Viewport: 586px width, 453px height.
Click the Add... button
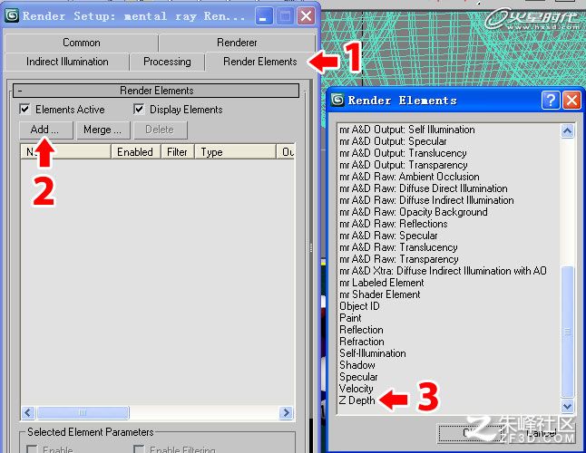click(x=46, y=130)
